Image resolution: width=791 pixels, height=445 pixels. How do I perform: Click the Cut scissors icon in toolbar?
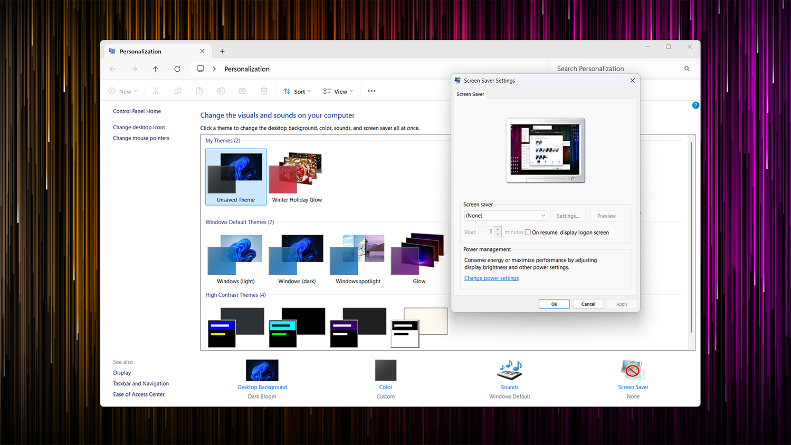tap(156, 91)
